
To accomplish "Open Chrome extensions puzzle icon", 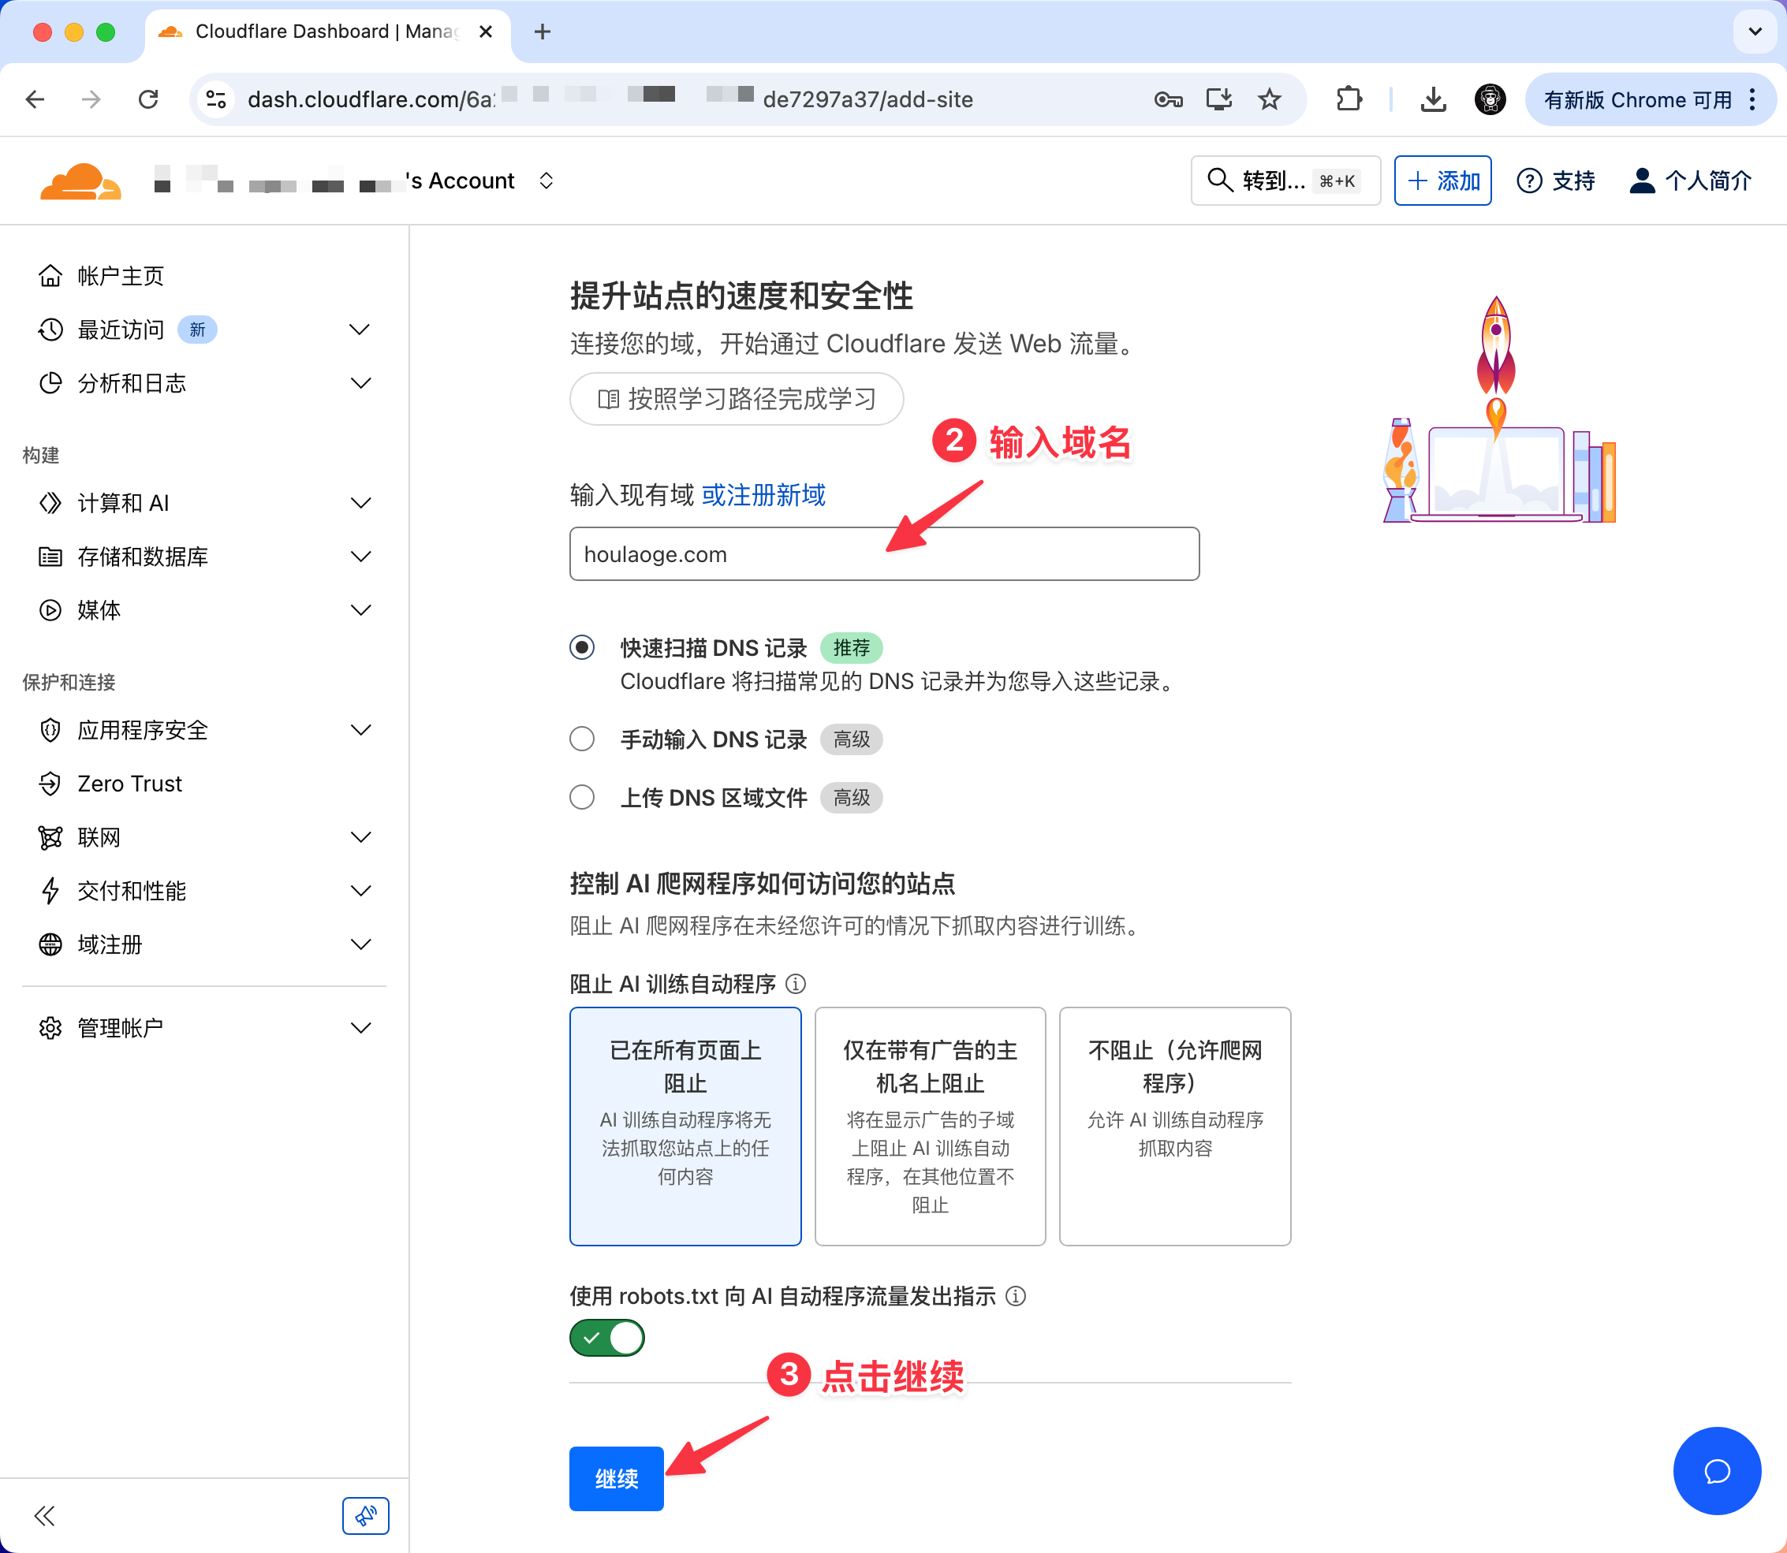I will [x=1349, y=99].
